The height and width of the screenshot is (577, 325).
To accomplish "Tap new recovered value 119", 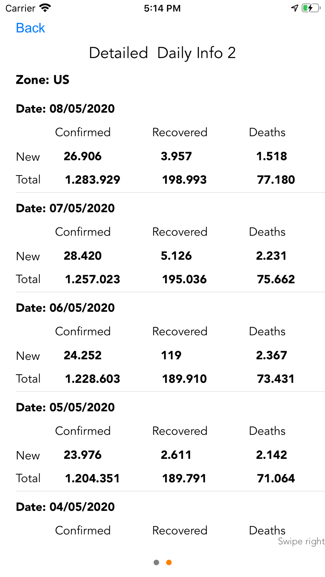I will tap(171, 355).
